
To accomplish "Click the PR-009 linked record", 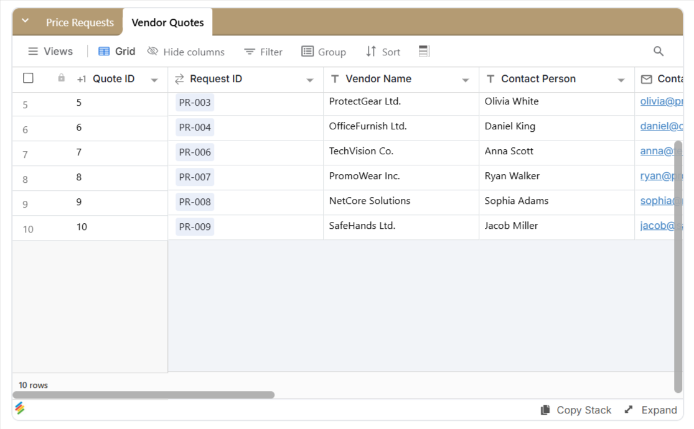I will [195, 226].
